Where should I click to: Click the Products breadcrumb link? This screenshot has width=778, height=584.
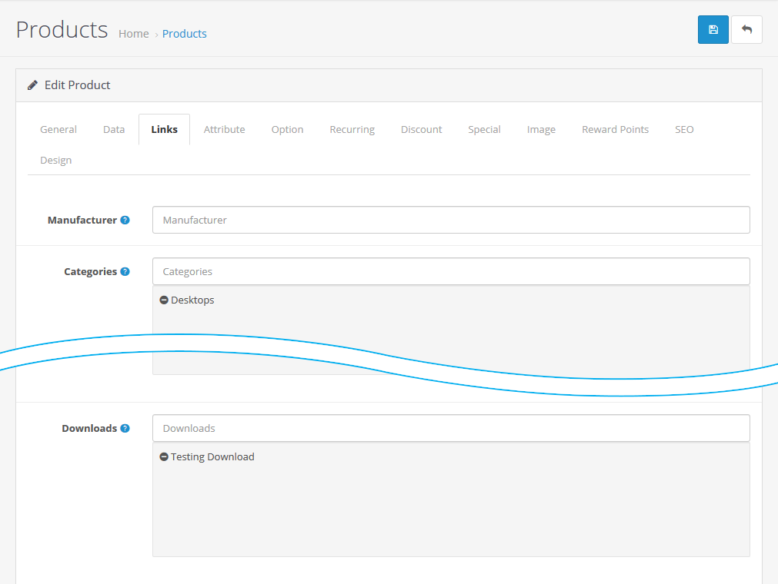(x=185, y=34)
